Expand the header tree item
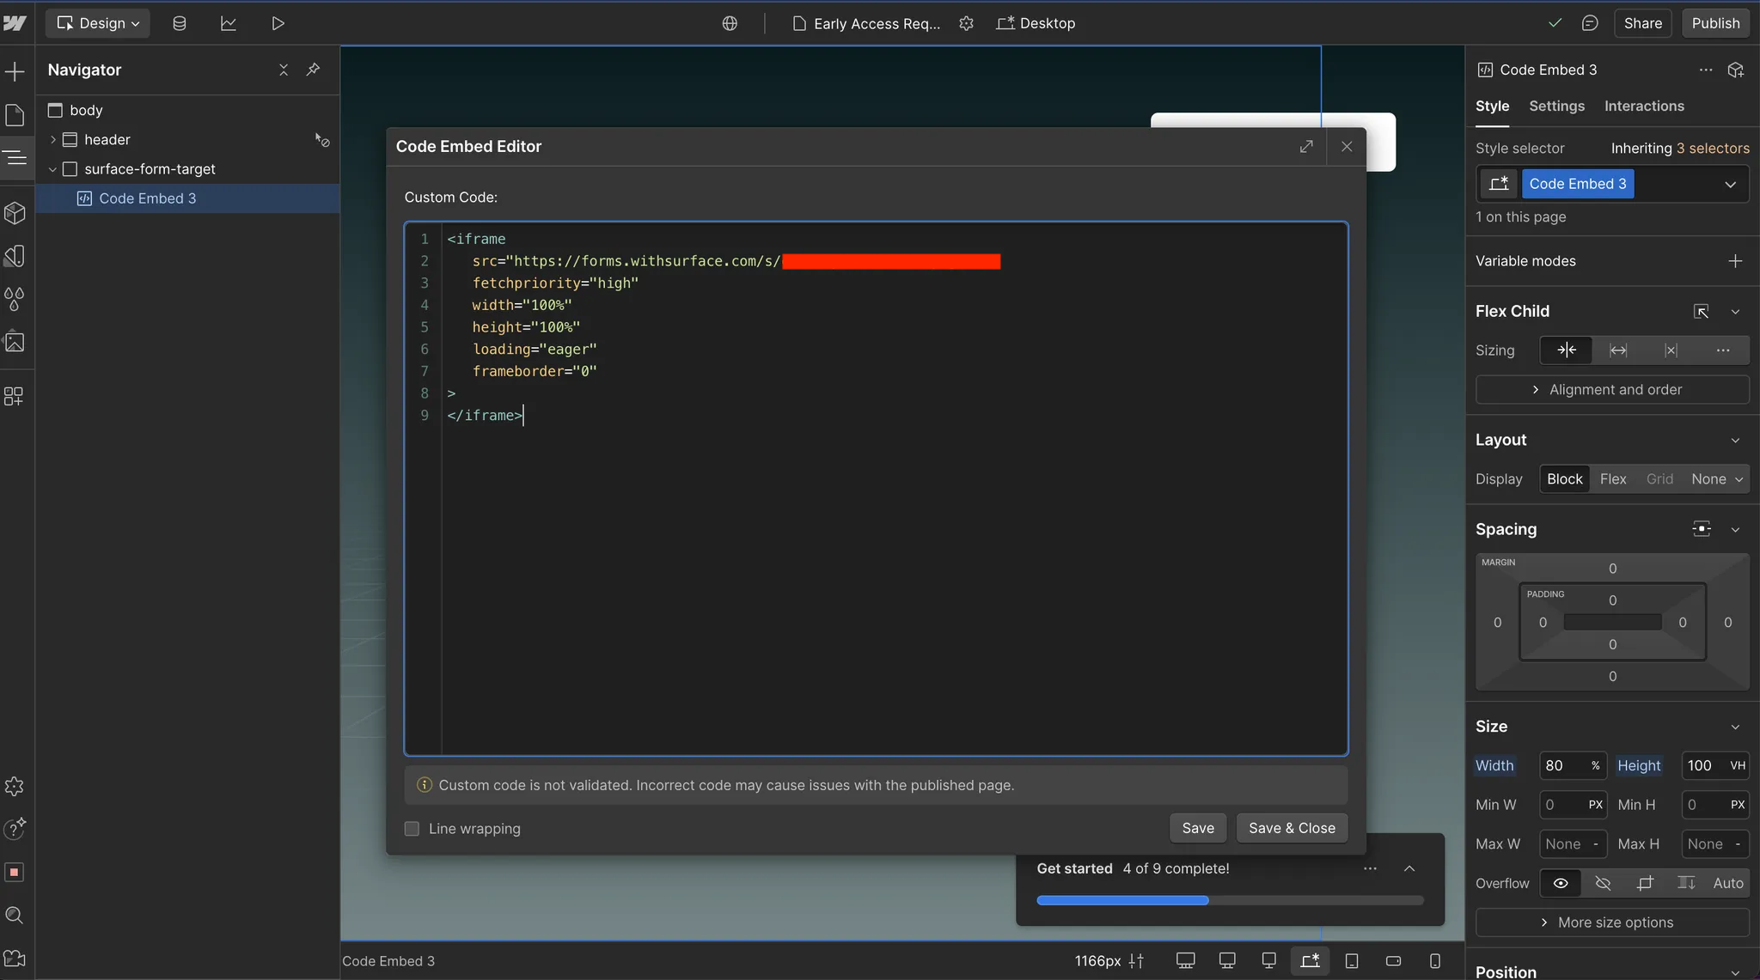This screenshot has width=1760, height=980. [53, 139]
